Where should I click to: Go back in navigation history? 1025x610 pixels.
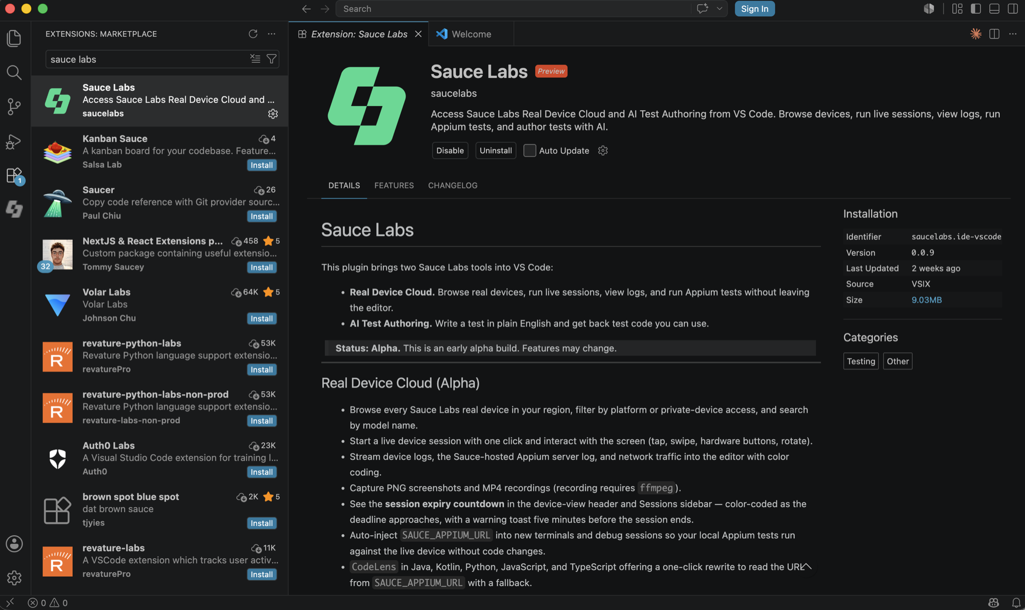(306, 9)
